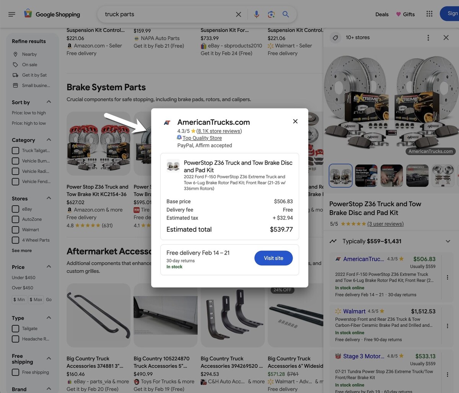Collapse the Brand section
The width and height of the screenshot is (459, 393).
[49, 389]
